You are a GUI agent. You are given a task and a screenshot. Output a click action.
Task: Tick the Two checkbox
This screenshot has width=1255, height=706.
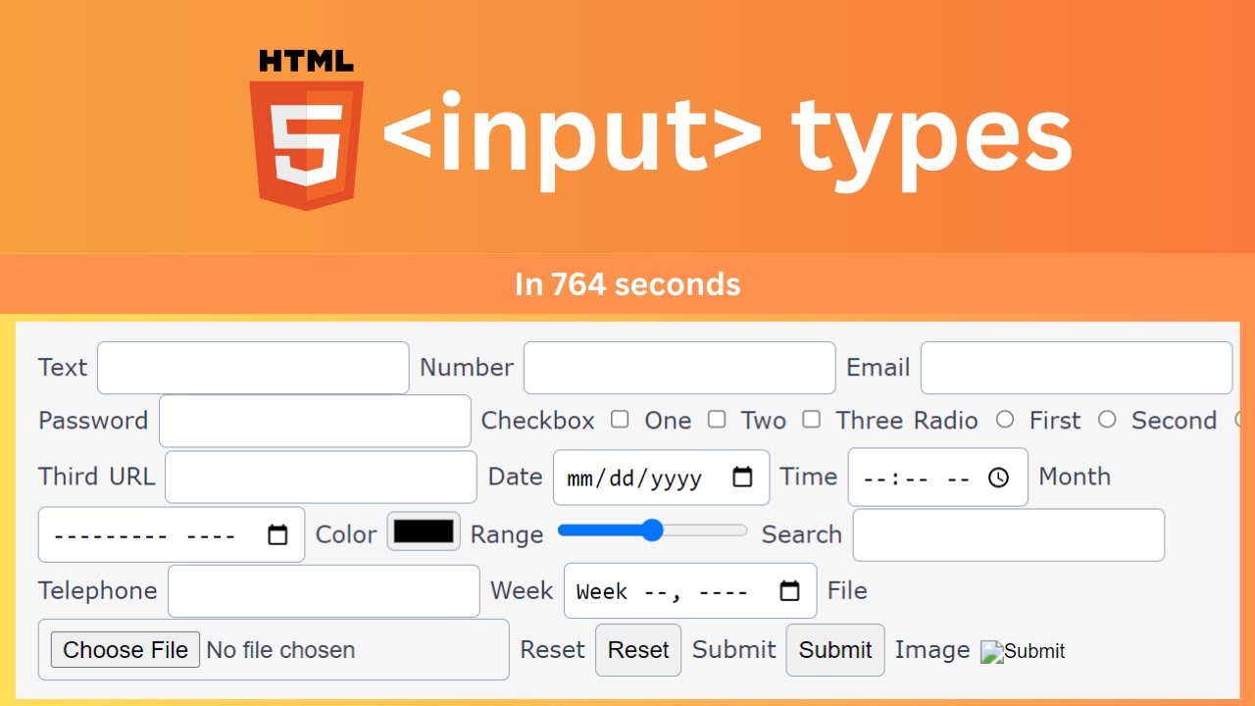point(717,420)
